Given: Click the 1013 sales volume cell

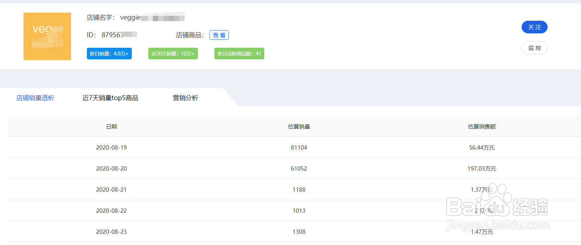Looking at the screenshot, I should tap(299, 211).
